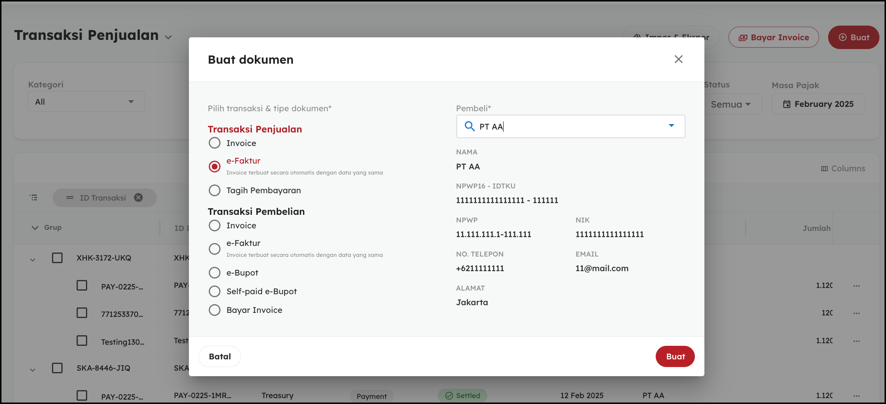
Task: Open the Transaksi Penjualan page title menu
Action: [168, 37]
